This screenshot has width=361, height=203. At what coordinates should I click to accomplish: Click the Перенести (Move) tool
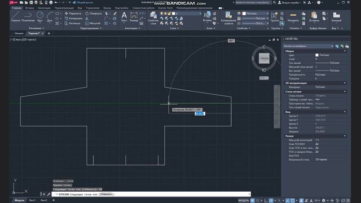point(73,14)
